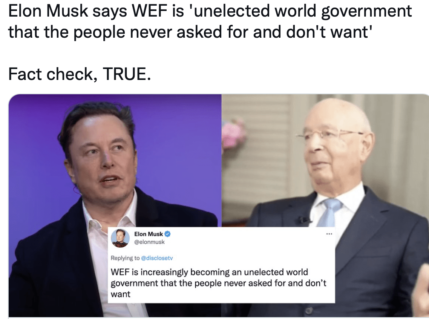Image resolution: width=429 pixels, height=319 pixels.
Task: Click the round profile avatar in embedded tweet
Action: pyautogui.click(x=120, y=238)
